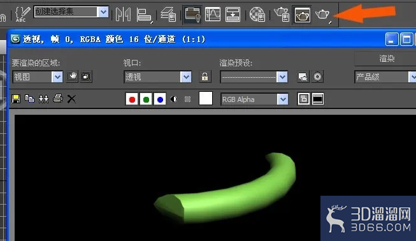Screen dimensions: 416x241
Task: Toggle the frame window UI icon
Action: coord(317,99)
